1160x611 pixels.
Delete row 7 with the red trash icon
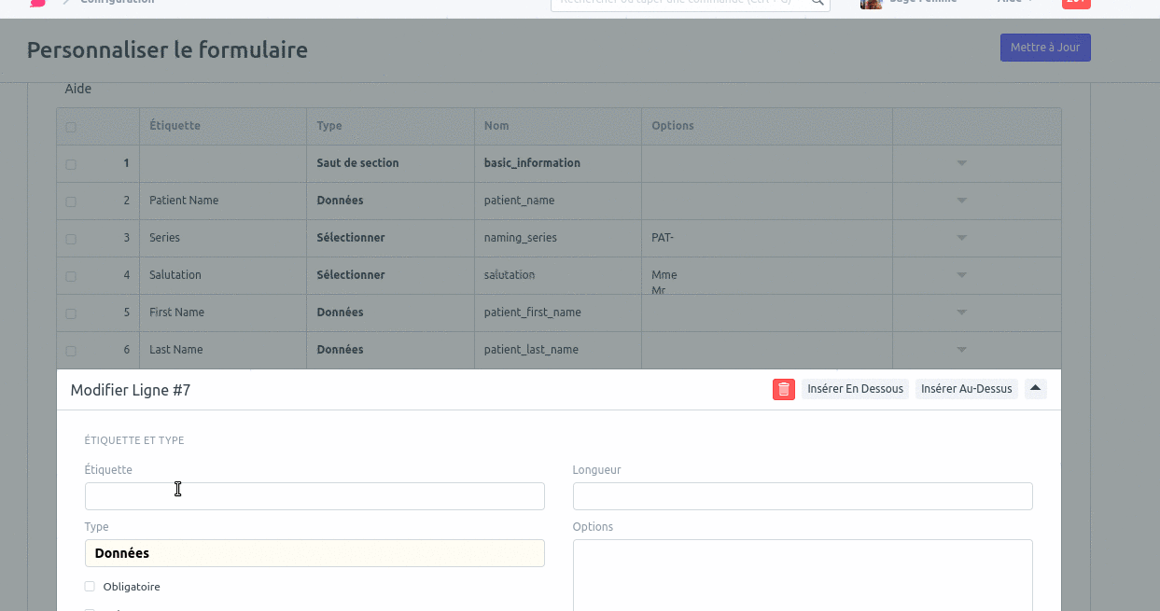[783, 389]
